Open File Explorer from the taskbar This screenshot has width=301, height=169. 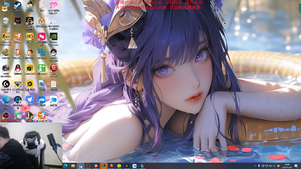pyautogui.click(x=73, y=166)
